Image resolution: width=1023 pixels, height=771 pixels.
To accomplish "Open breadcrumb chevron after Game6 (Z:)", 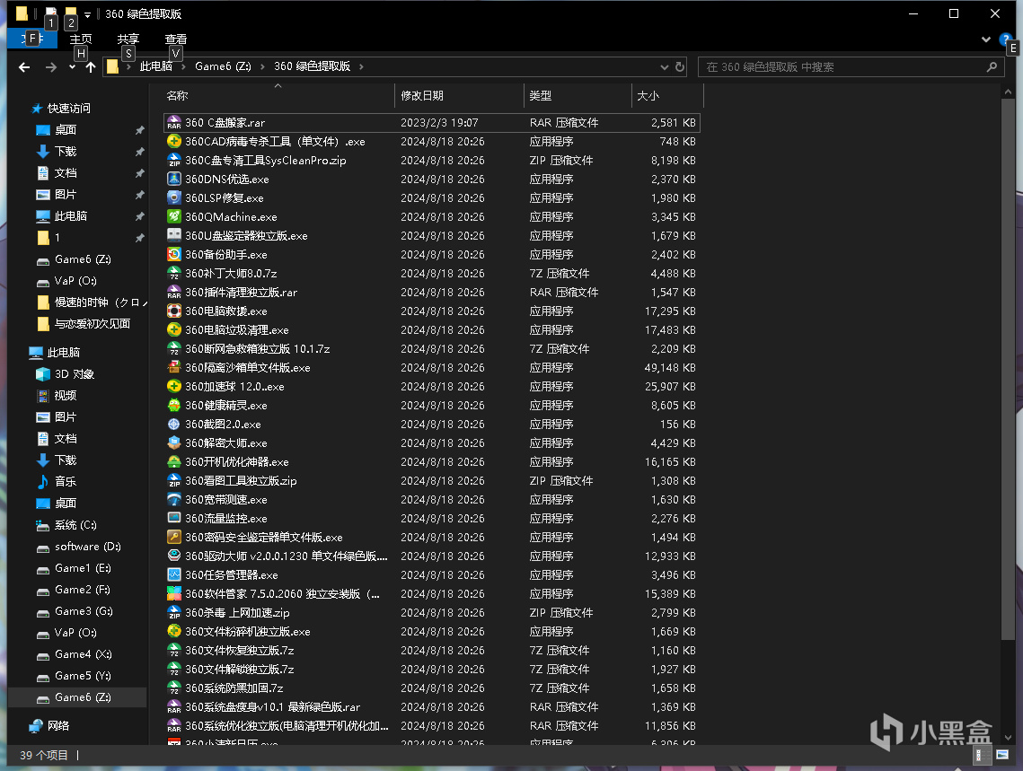I will point(262,66).
